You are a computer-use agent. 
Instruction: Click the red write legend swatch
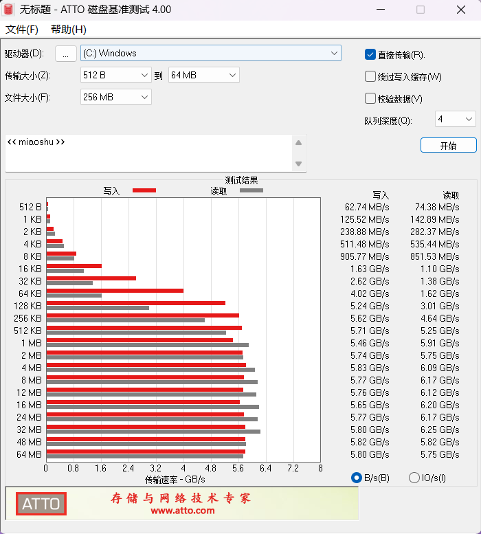click(144, 190)
